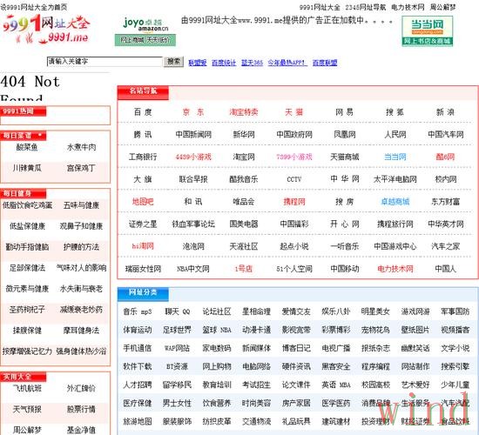479x435 pixels.
Task: Visit 新浪 link
Action: (x=445, y=112)
